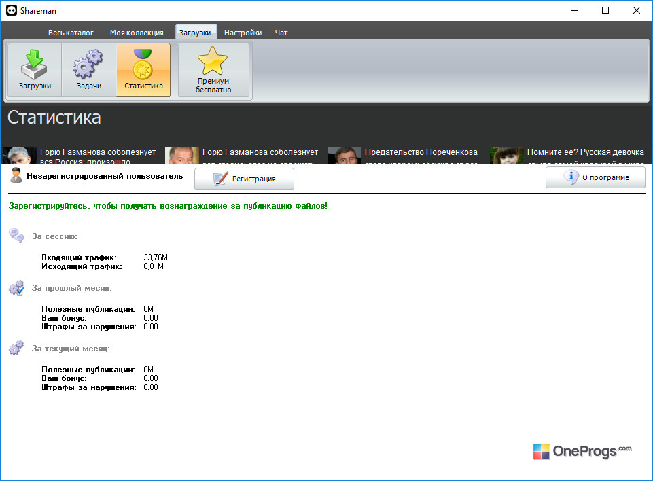Click the За прошлый месяц gear icon

17,287
